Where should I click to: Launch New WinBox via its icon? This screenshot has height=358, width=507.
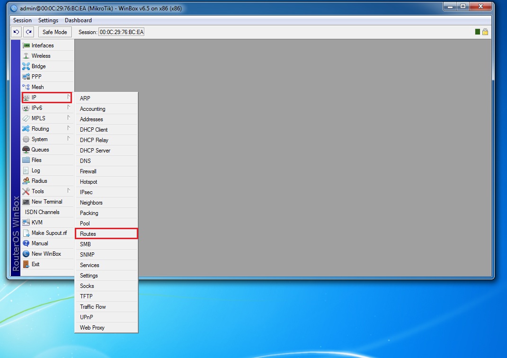[26, 254]
